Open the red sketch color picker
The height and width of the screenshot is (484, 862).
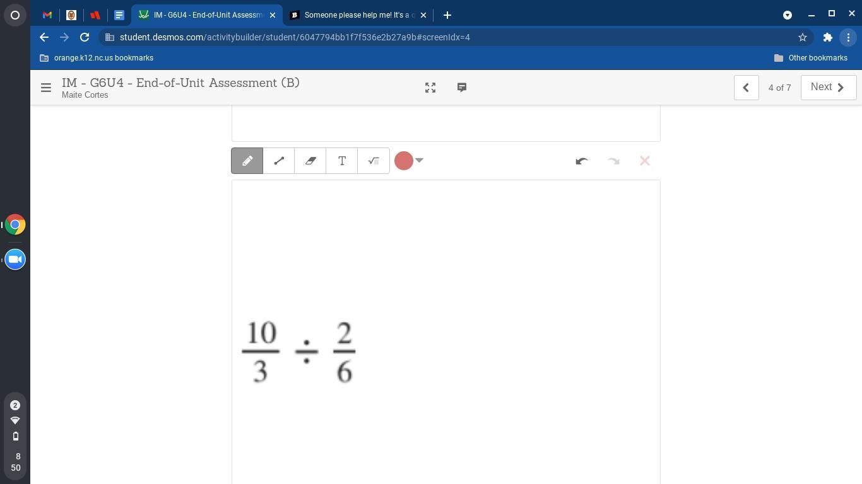point(409,161)
